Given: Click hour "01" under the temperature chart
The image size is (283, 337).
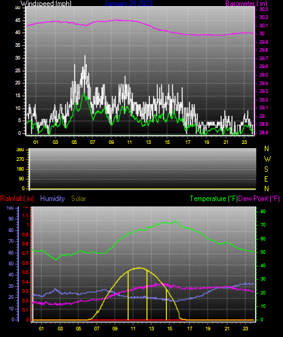Looking at the screenshot, I should click(x=41, y=328).
